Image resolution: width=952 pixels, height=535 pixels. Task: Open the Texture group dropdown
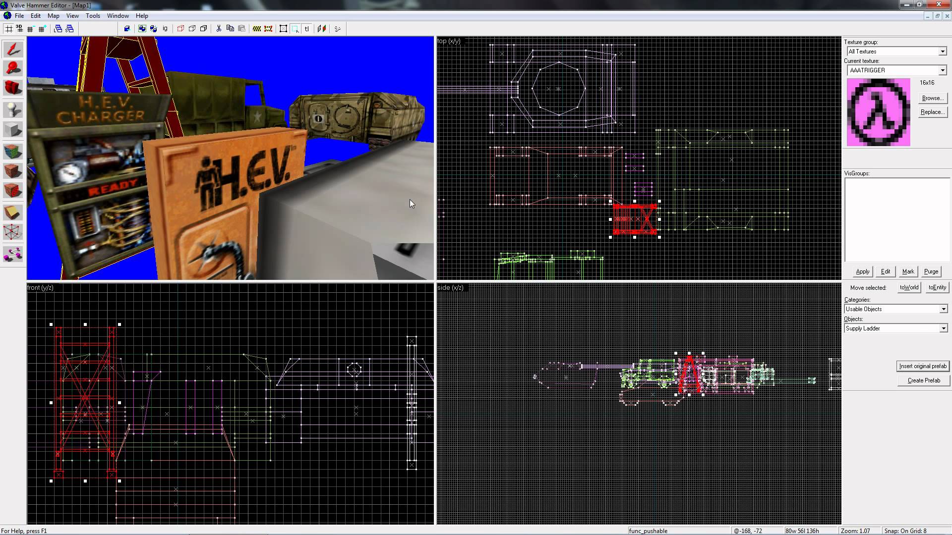[942, 52]
